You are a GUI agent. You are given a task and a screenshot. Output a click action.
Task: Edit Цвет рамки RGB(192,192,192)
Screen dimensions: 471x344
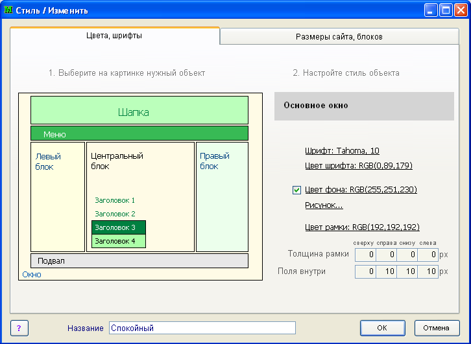click(x=362, y=227)
